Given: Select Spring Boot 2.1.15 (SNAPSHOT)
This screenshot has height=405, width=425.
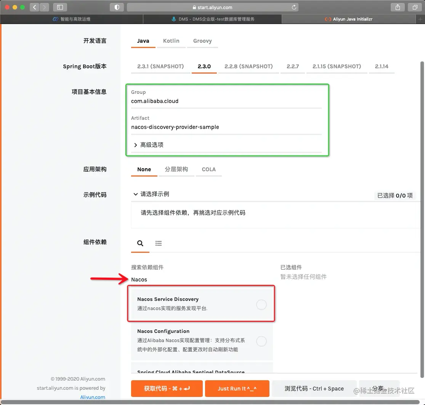Looking at the screenshot, I should coord(337,66).
